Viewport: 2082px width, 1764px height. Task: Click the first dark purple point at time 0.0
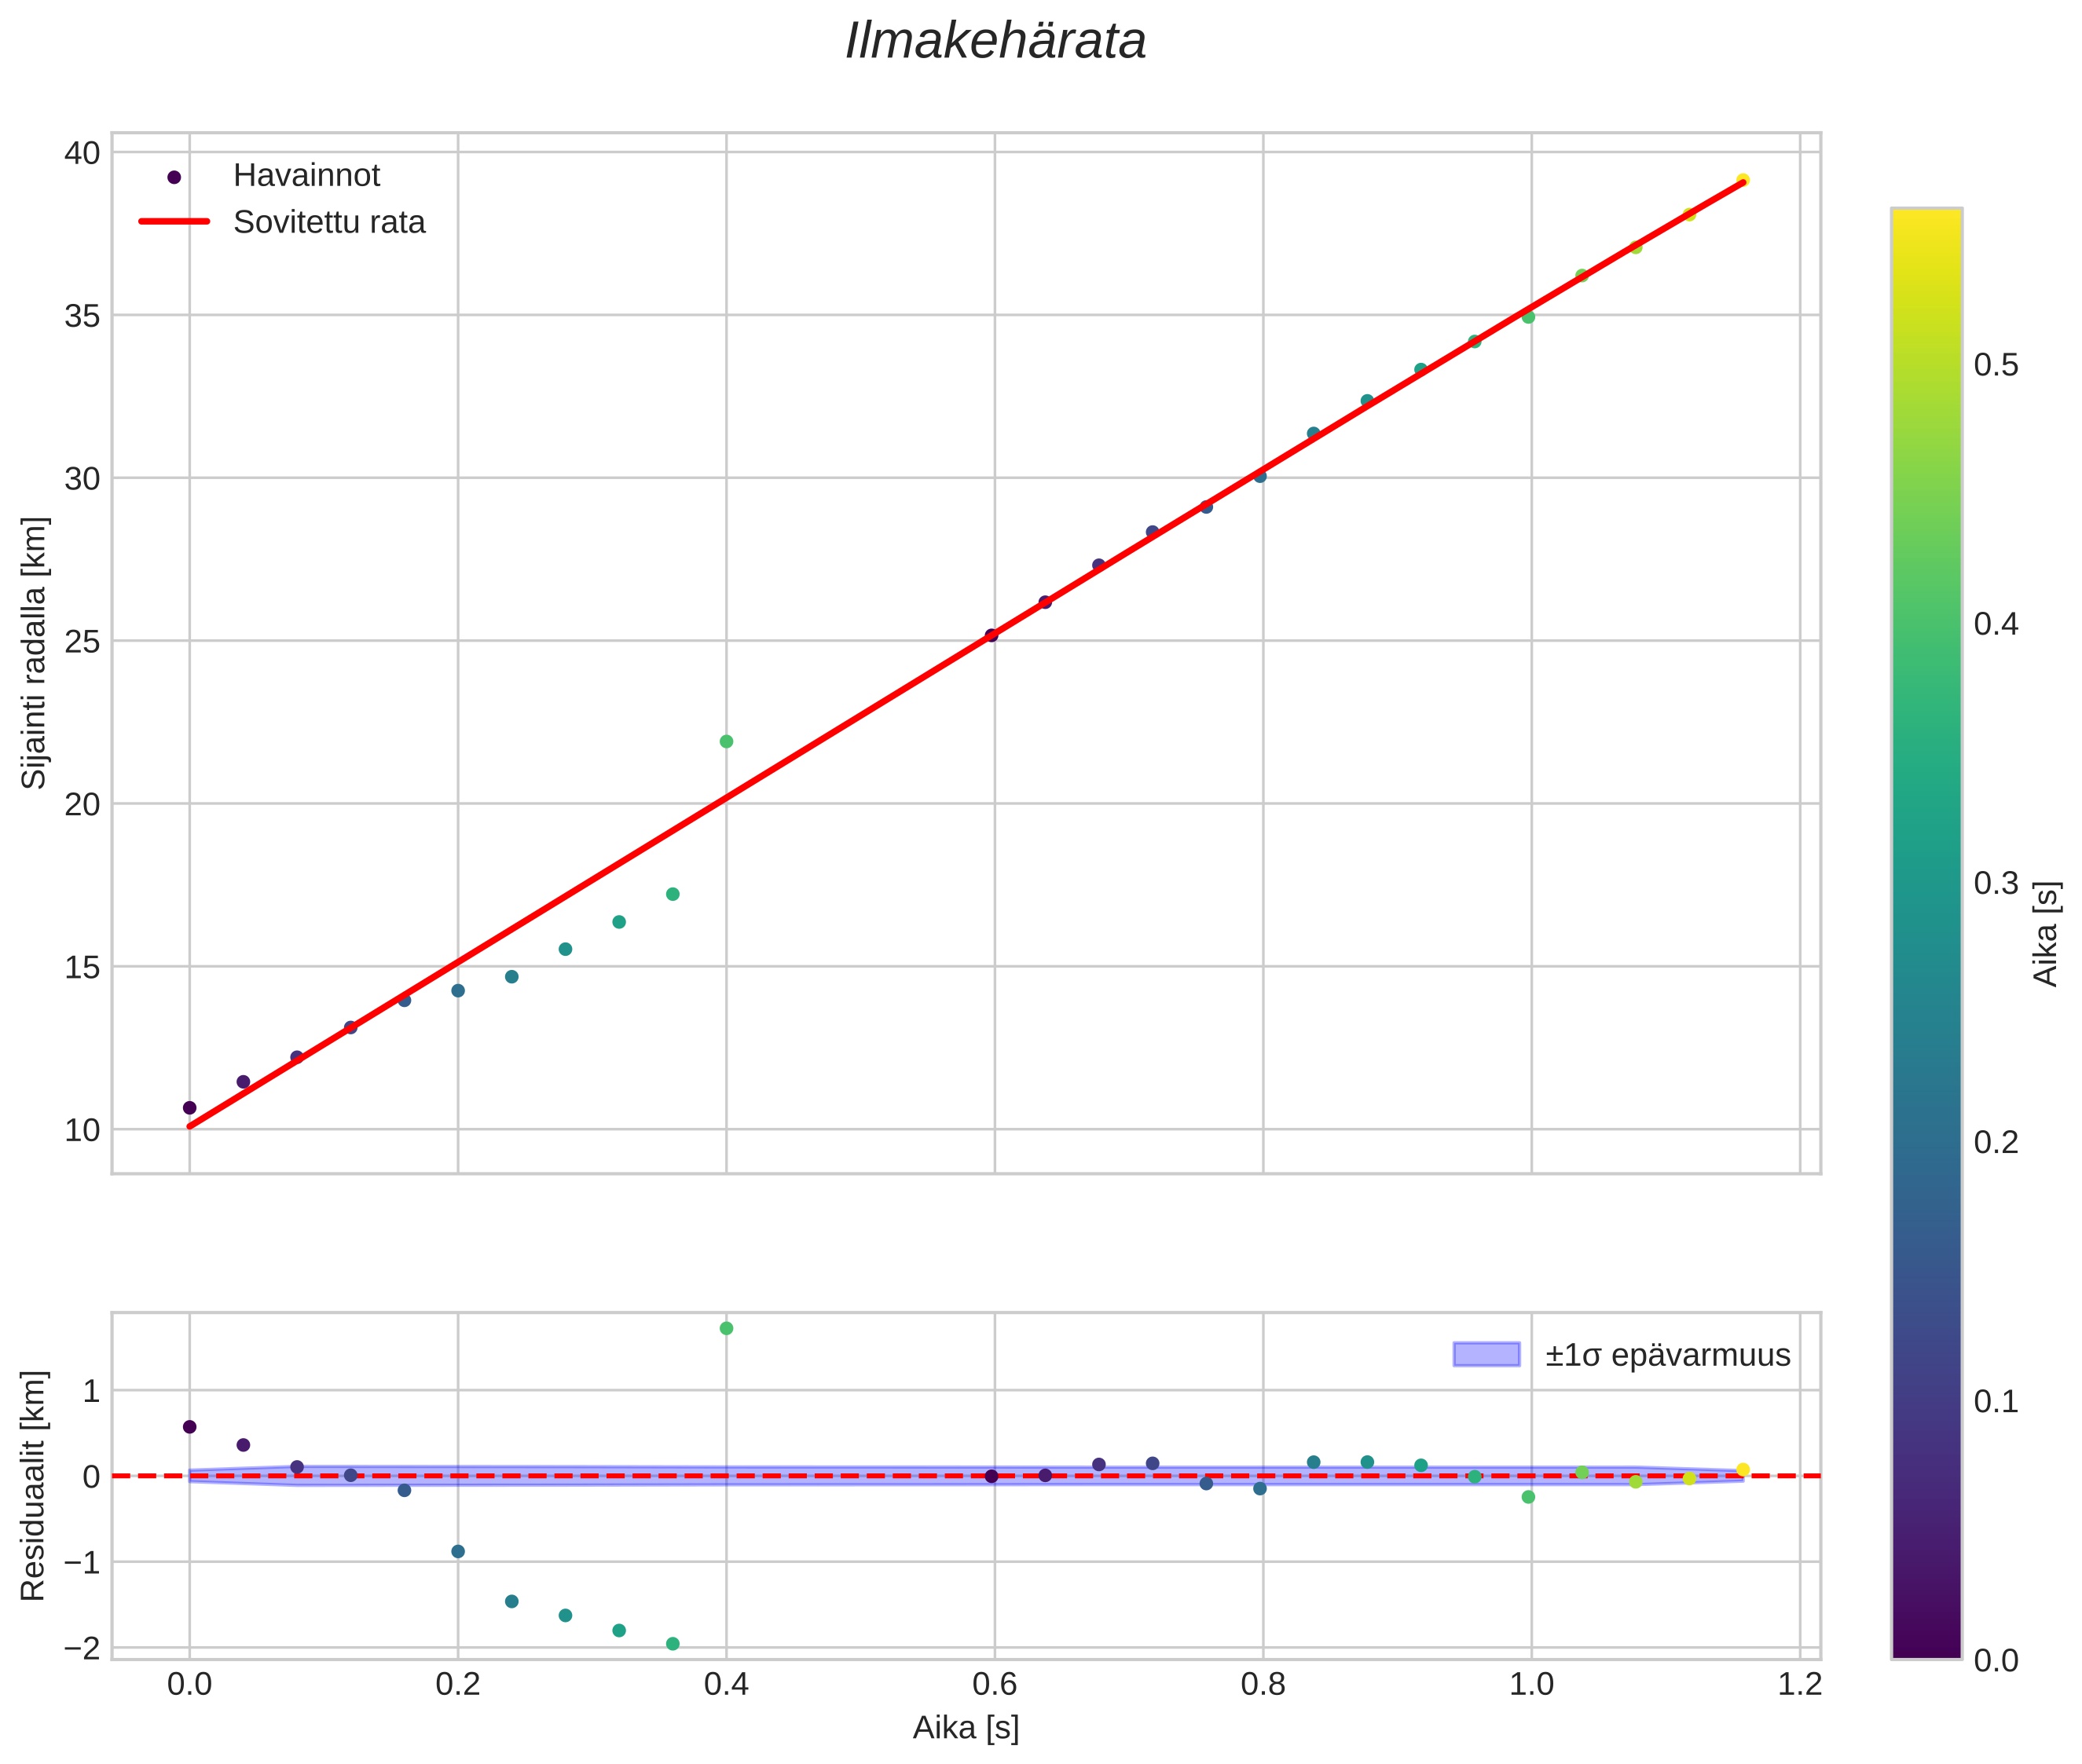tap(189, 1107)
